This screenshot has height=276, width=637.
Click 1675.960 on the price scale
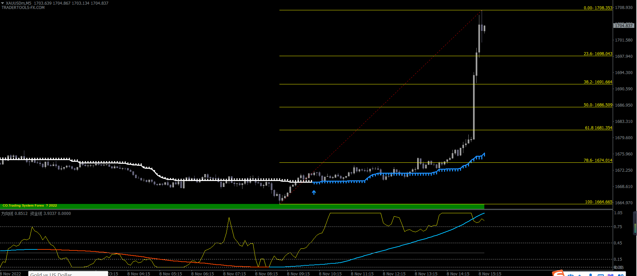click(x=624, y=154)
